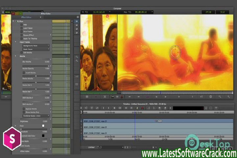Select the Effect Editor tab

point(26,17)
